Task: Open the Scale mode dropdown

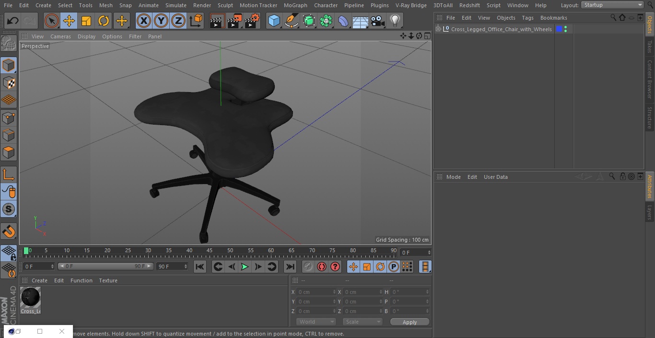Action: 363,322
